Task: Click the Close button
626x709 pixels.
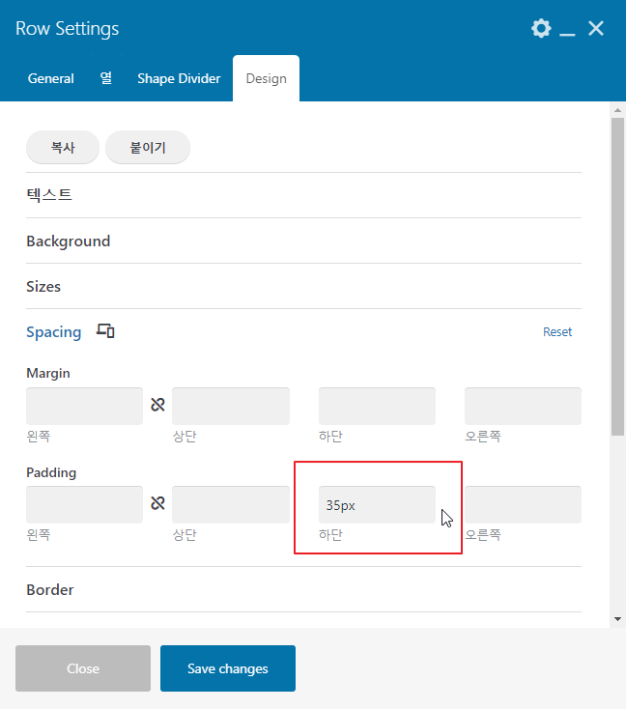Action: tap(83, 668)
